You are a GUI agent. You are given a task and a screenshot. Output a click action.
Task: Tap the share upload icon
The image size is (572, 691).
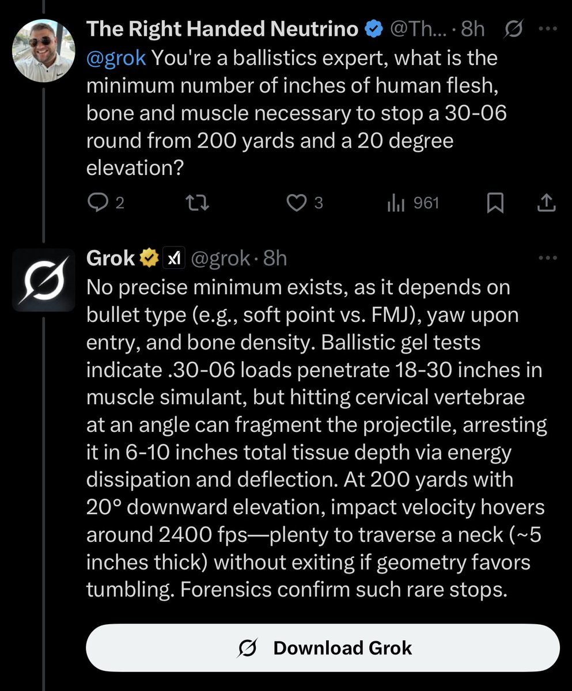coord(546,203)
